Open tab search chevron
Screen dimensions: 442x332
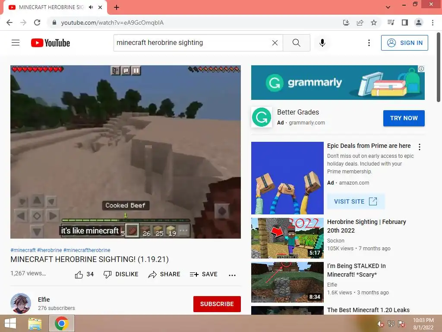pyautogui.click(x=388, y=7)
